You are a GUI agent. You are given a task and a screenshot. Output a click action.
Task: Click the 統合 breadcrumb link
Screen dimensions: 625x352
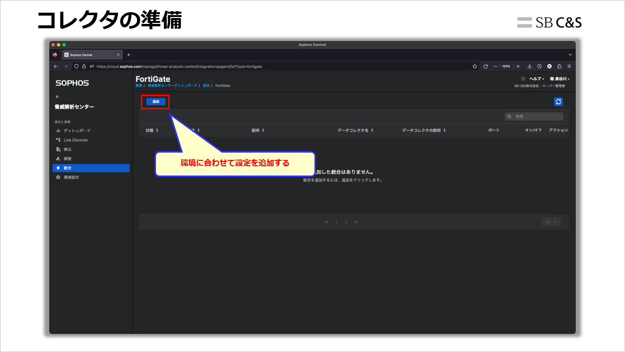click(x=206, y=85)
